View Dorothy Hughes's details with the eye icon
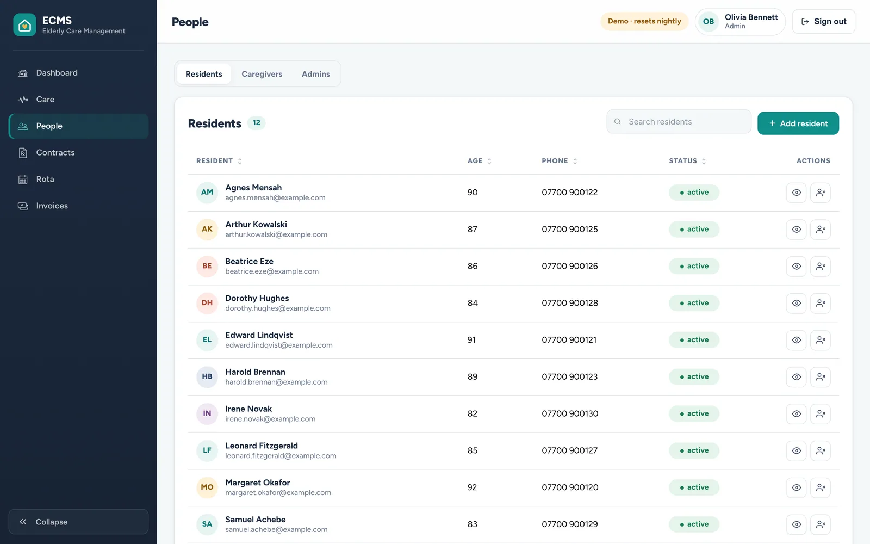The height and width of the screenshot is (544, 870). pyautogui.click(x=796, y=303)
